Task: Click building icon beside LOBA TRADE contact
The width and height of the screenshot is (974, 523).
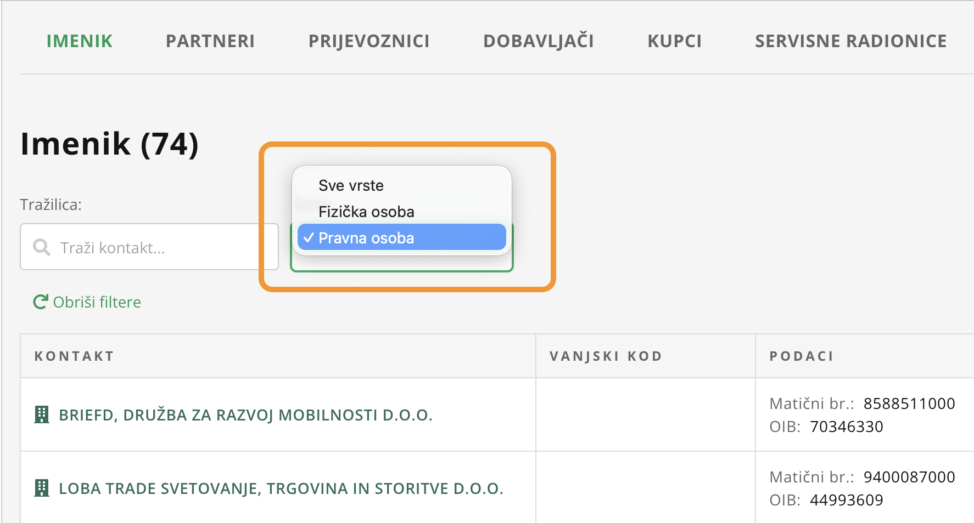Action: (42, 488)
